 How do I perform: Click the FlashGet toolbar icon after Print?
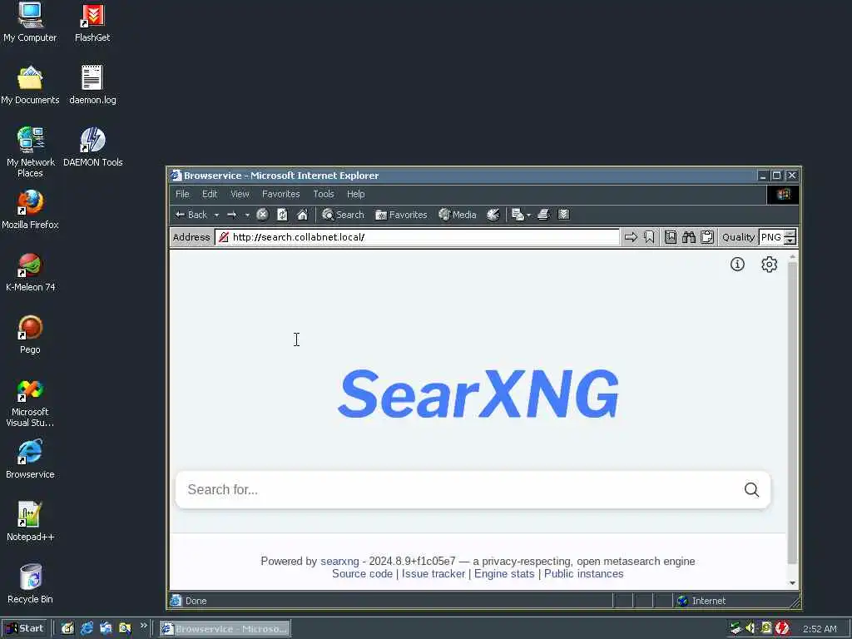(x=563, y=215)
